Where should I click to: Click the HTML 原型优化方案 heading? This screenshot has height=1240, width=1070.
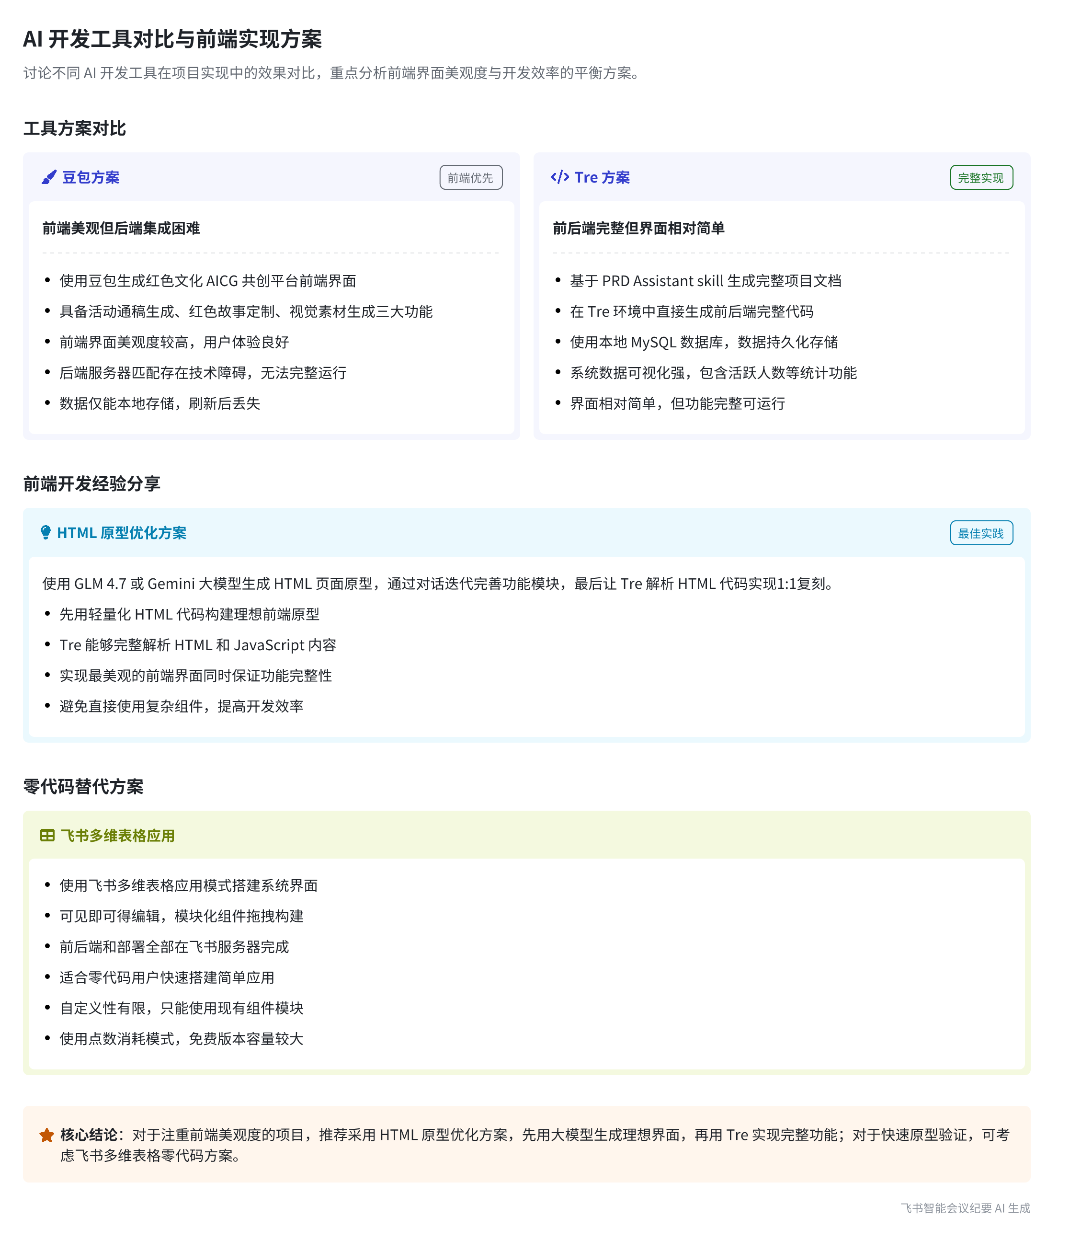(x=121, y=533)
